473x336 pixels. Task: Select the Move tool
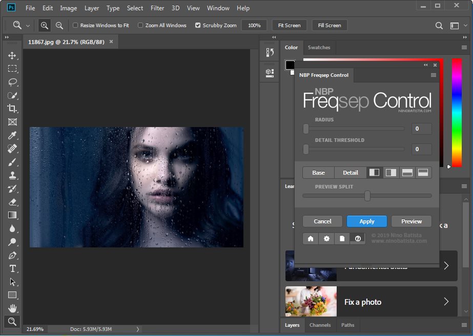pos(12,55)
